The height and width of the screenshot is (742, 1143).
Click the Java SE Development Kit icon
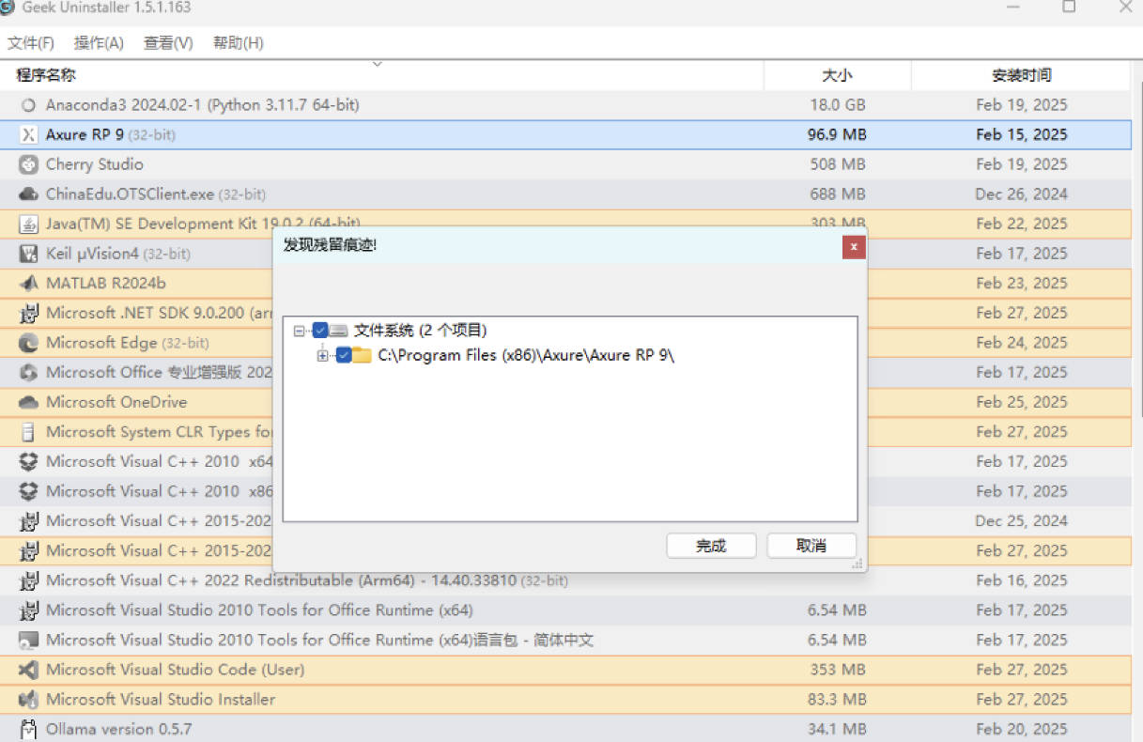[28, 224]
